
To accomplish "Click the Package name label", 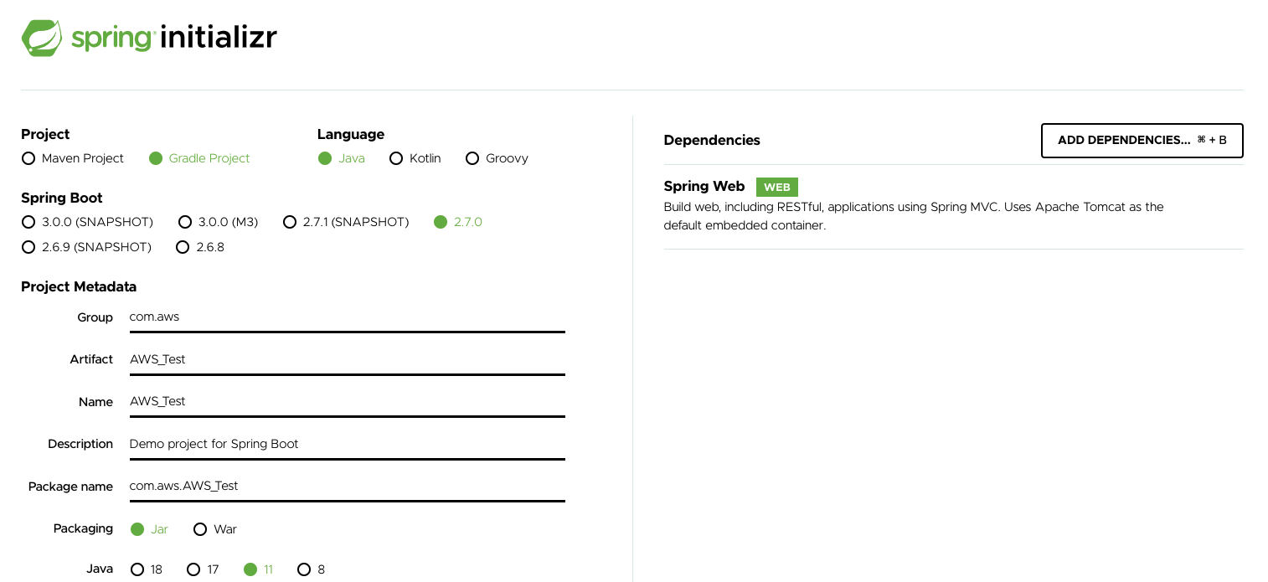I will pyautogui.click(x=70, y=487).
